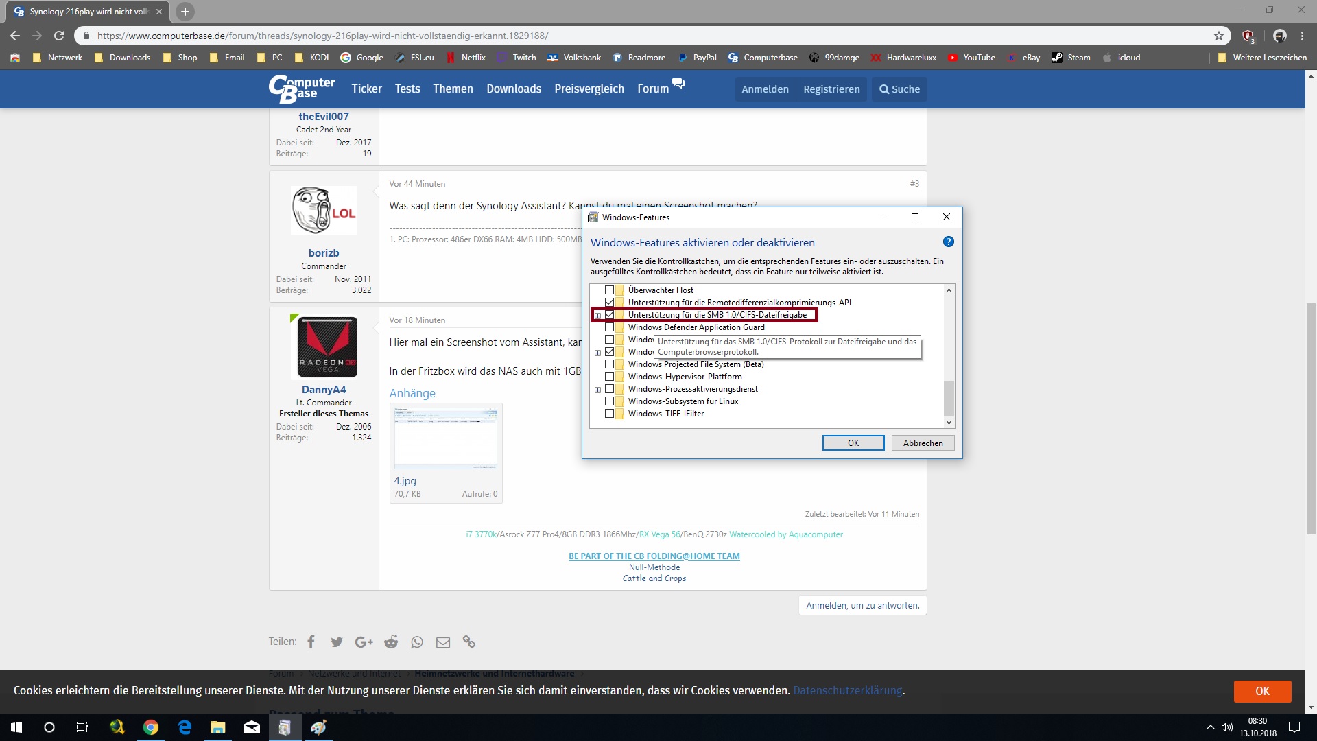Toggle the Überwachter Host checkbox
The width and height of the screenshot is (1317, 741).
pyautogui.click(x=609, y=290)
